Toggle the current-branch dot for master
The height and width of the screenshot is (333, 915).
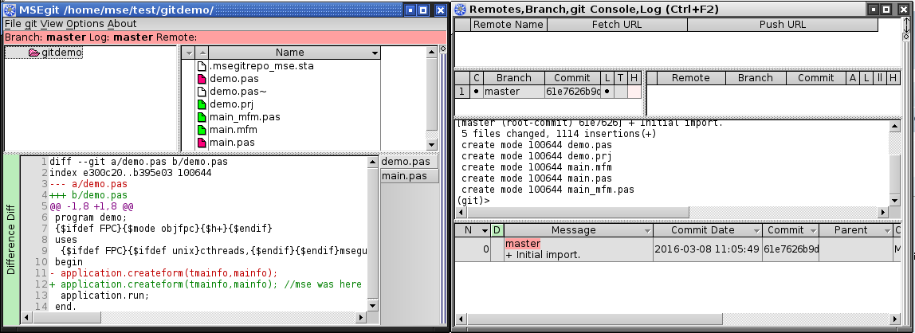[x=477, y=92]
